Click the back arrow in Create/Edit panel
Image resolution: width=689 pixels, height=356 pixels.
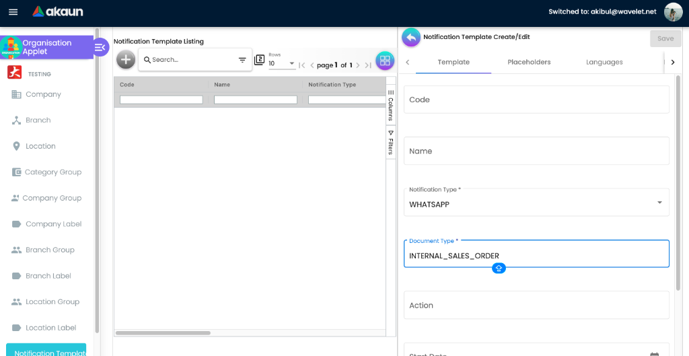tap(411, 38)
